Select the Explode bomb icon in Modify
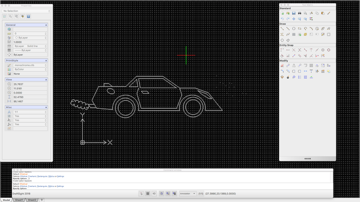 288,77
